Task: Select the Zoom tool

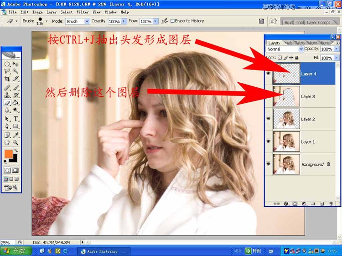Action: (x=16, y=142)
